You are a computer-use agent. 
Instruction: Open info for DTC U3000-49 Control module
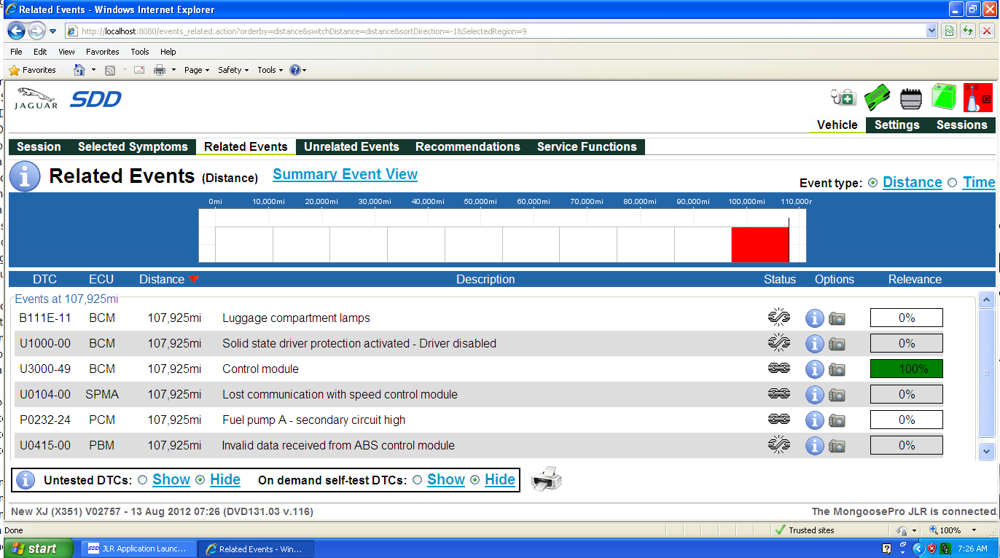(814, 369)
